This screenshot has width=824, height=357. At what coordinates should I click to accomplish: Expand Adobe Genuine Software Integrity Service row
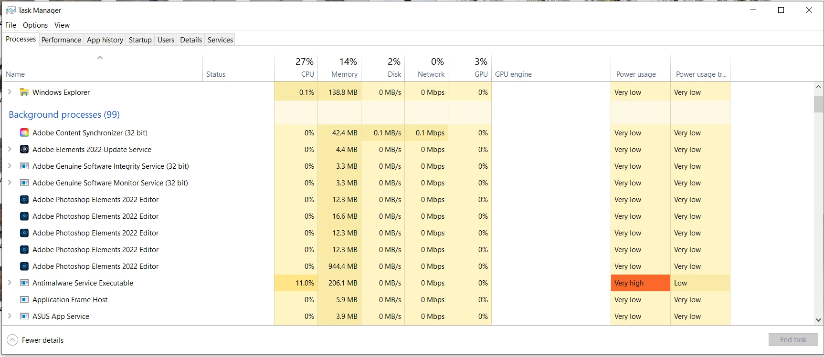10,166
